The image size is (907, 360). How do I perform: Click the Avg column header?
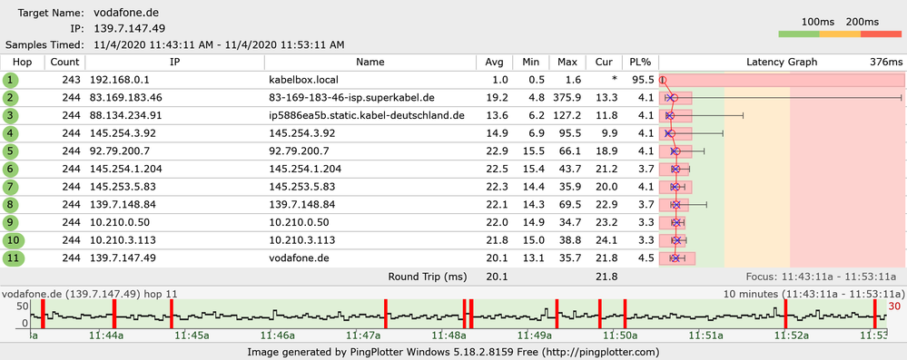495,63
